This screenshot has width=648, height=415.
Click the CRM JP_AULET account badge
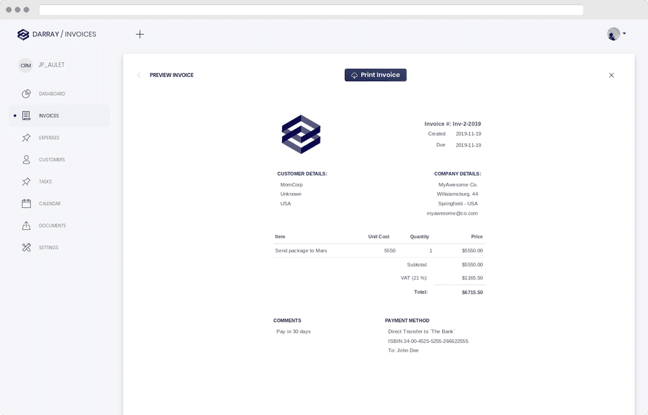pos(42,65)
